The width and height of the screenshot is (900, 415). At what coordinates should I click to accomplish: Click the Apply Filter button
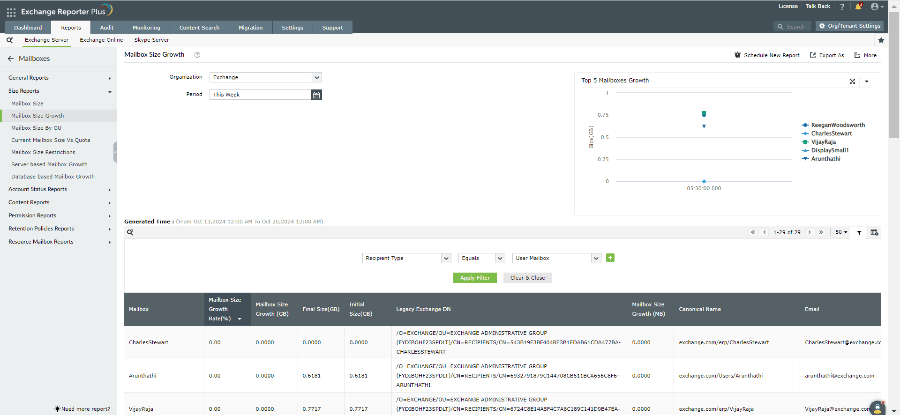475,278
